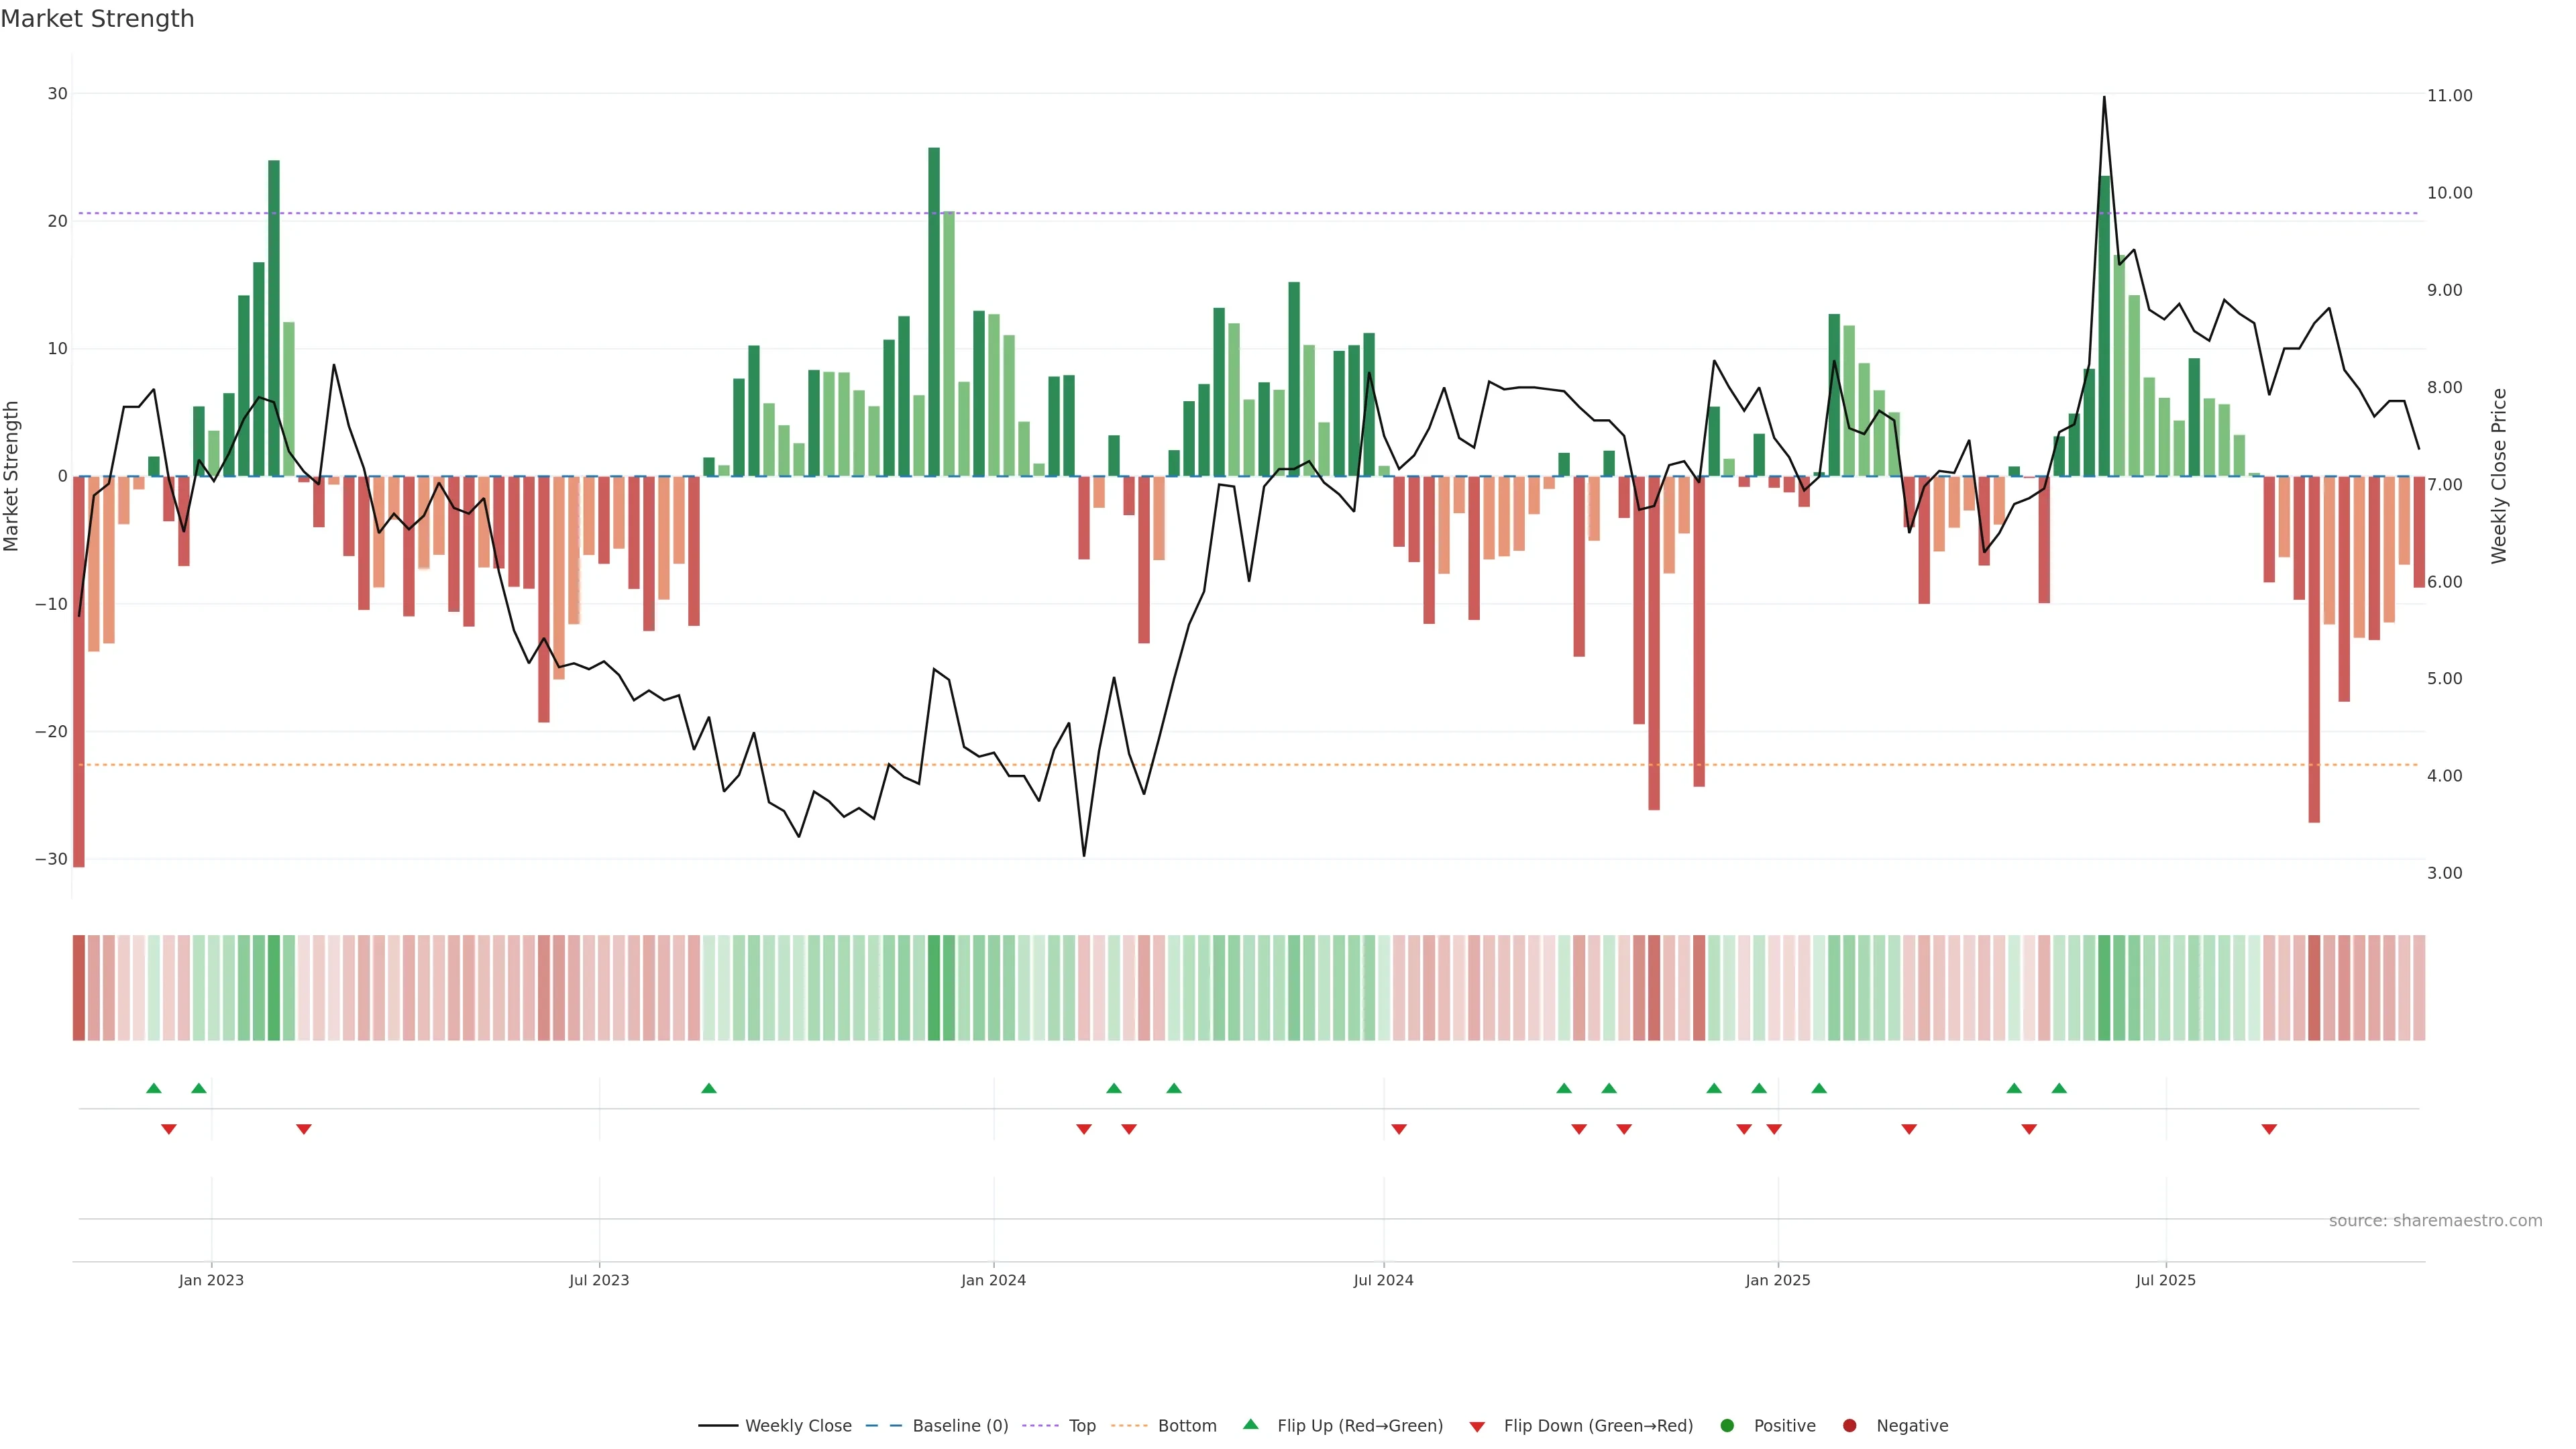Click the Flip Up green triangle legend icon
The width and height of the screenshot is (2576, 1449).
[1250, 1424]
